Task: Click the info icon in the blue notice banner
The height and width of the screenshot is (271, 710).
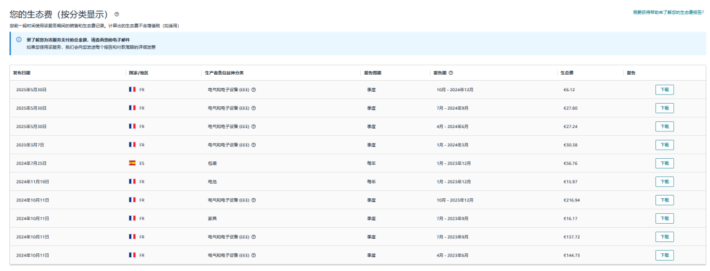Action: [x=18, y=39]
